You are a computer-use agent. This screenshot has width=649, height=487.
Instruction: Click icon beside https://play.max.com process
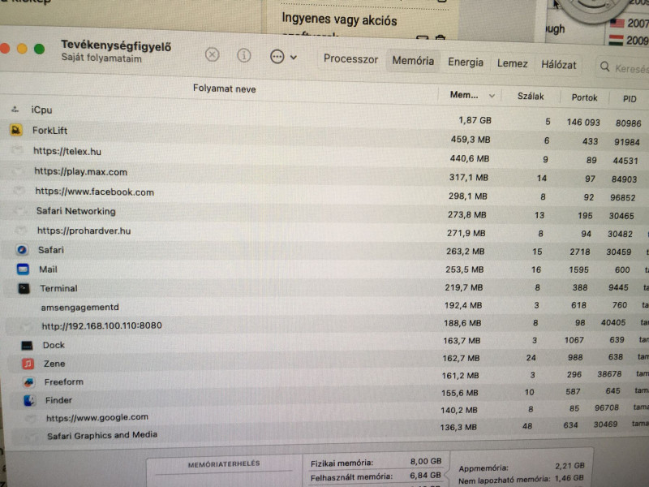pos(18,170)
